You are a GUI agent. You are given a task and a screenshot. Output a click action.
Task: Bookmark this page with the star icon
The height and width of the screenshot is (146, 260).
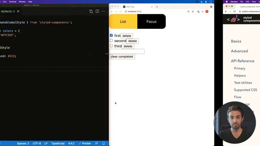pyautogui.click(x=193, y=11)
